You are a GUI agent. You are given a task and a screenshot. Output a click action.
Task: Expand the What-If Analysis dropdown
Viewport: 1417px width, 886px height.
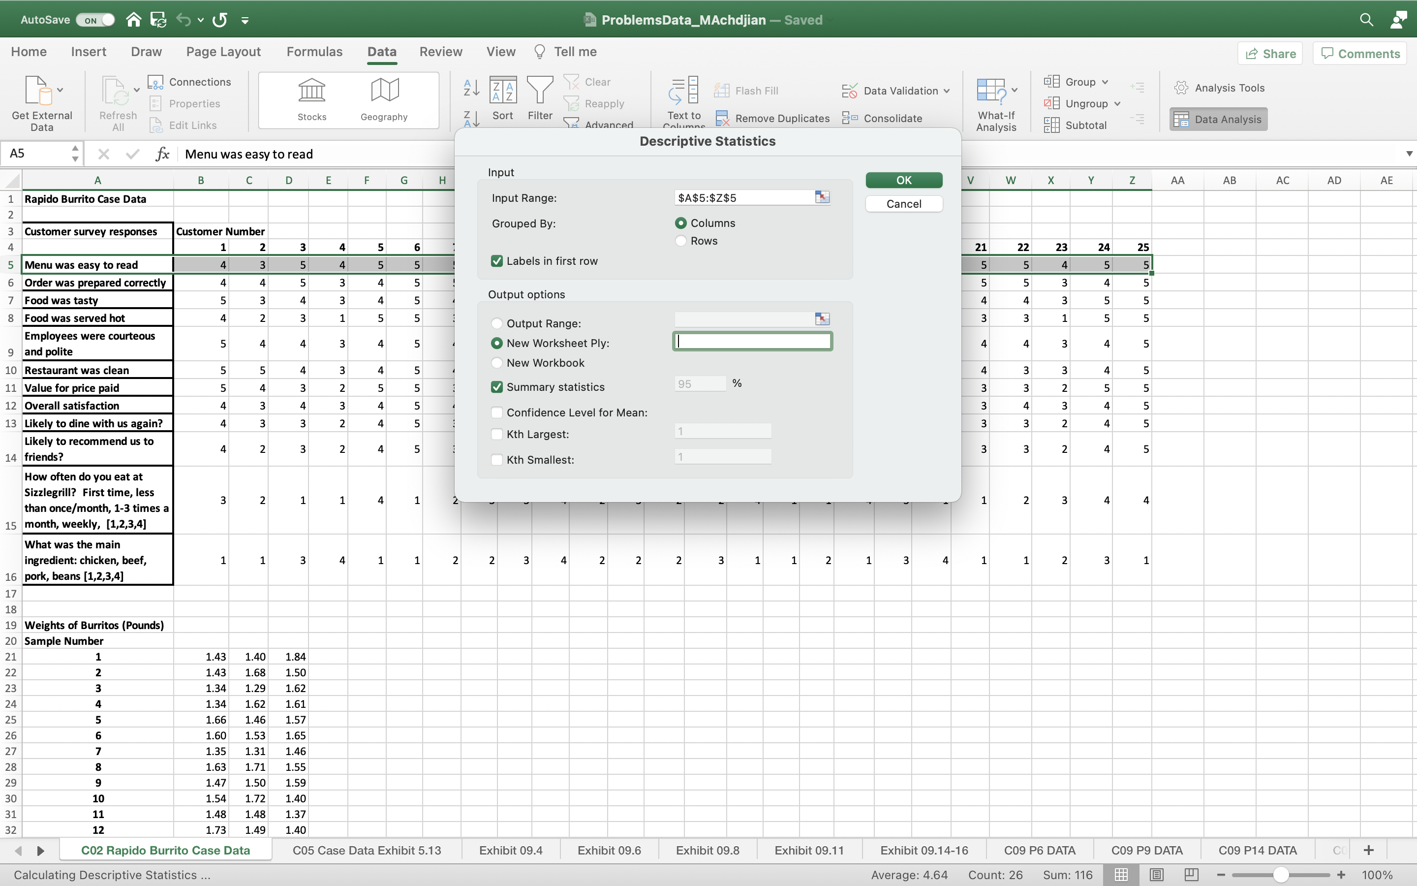[1015, 90]
